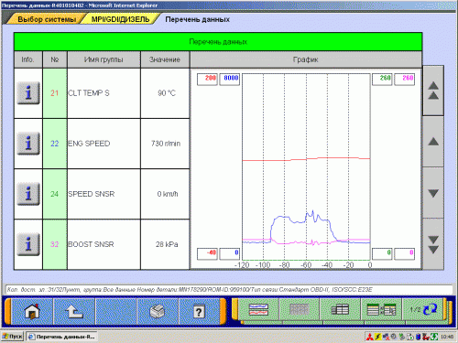Jump to bottom with double down arrow
This screenshot has width=458, height=343.
pos(433,244)
